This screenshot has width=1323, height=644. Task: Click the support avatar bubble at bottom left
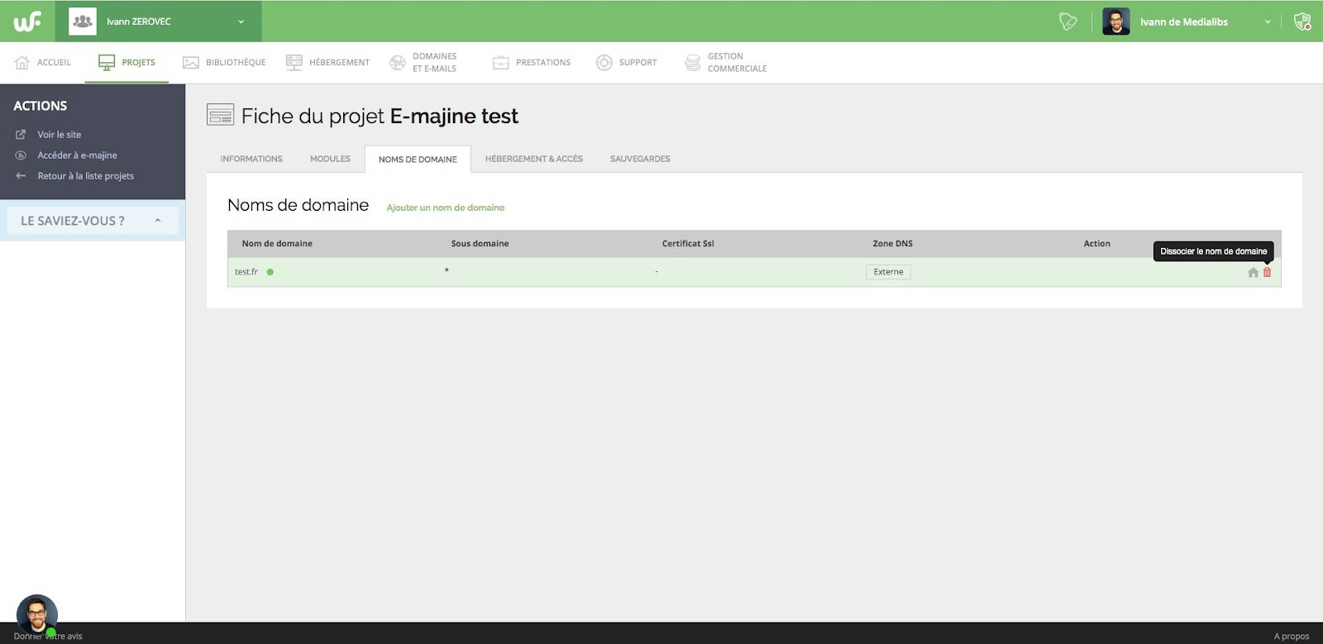(x=36, y=615)
